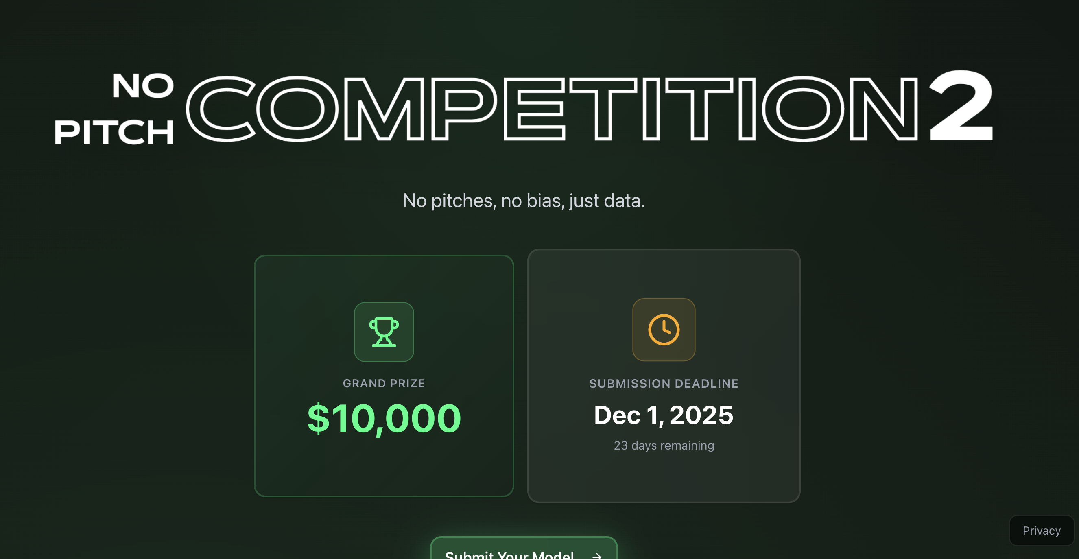The image size is (1079, 559).
Task: Select the $10,000 prize amount
Action: point(384,418)
